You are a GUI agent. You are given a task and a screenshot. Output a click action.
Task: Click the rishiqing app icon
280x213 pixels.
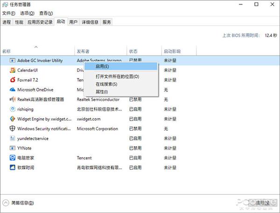click(x=12, y=109)
